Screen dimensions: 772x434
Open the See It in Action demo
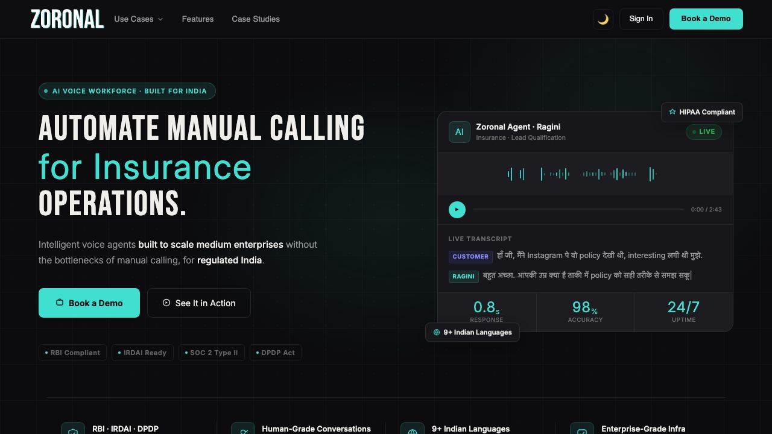199,303
